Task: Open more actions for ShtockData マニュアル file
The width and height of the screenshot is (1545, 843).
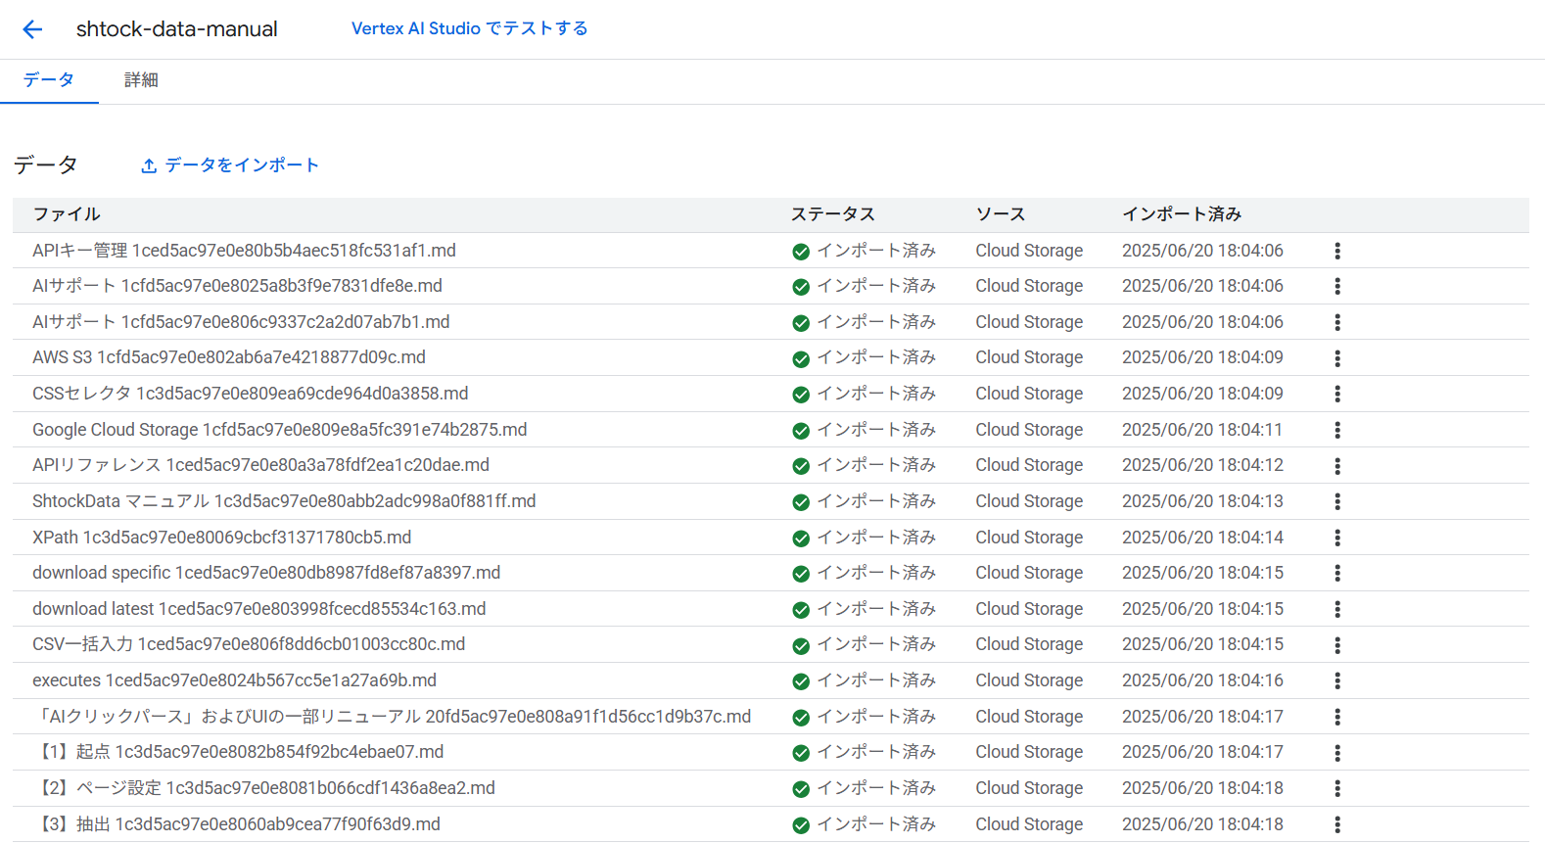Action: click(x=1336, y=502)
